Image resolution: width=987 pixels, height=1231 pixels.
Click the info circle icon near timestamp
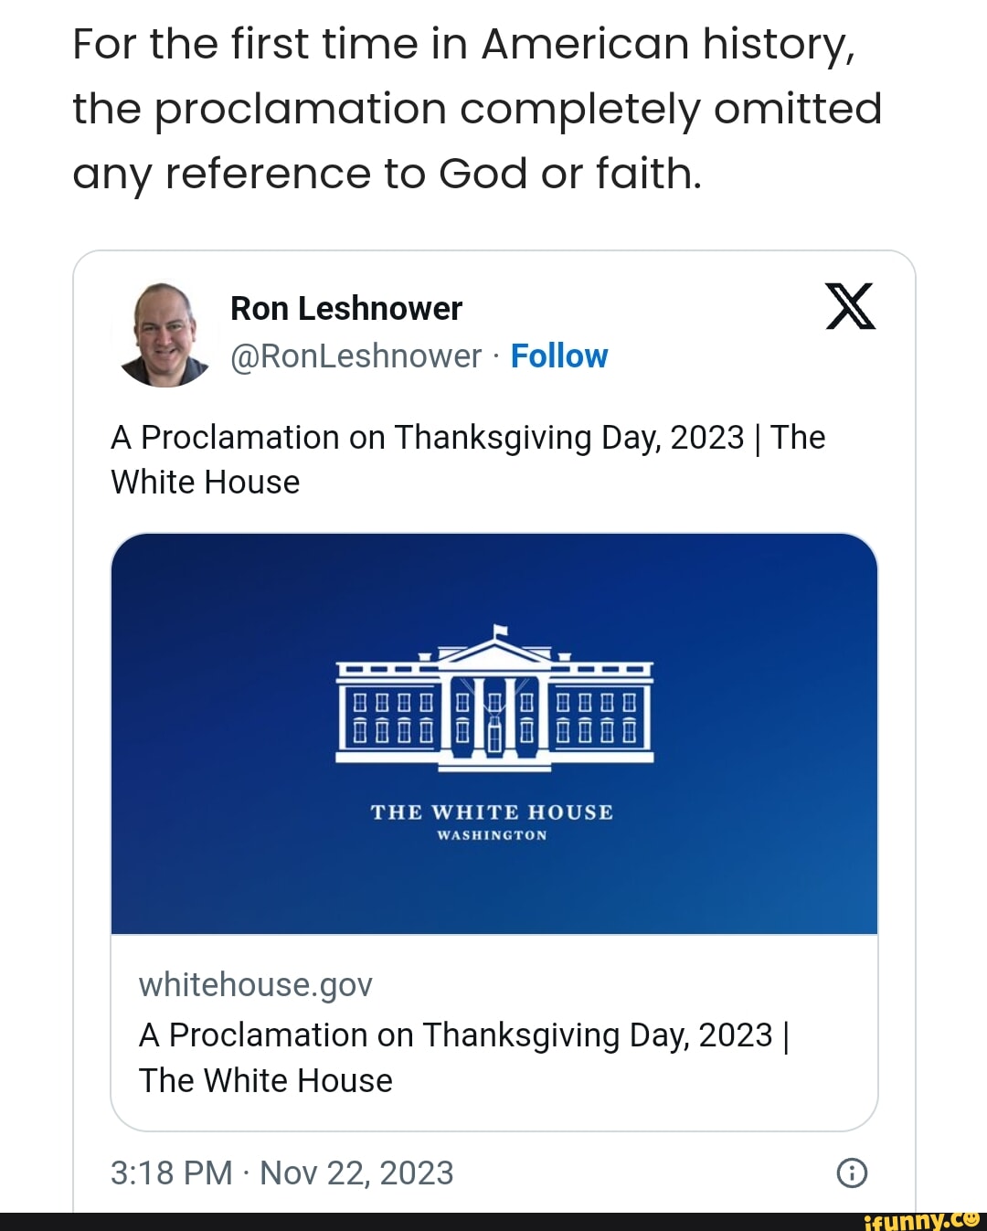pyautogui.click(x=851, y=1172)
